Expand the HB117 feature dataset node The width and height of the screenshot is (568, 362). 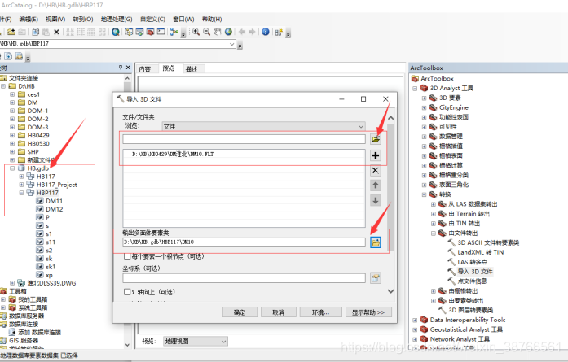click(x=21, y=177)
